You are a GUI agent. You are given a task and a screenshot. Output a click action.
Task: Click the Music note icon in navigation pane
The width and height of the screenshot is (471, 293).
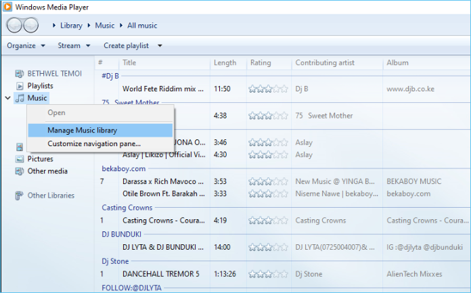pyautogui.click(x=20, y=98)
